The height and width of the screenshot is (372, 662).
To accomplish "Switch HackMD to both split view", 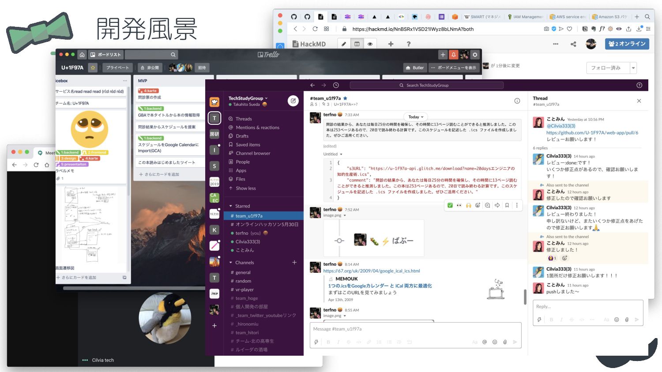I will [x=357, y=44].
